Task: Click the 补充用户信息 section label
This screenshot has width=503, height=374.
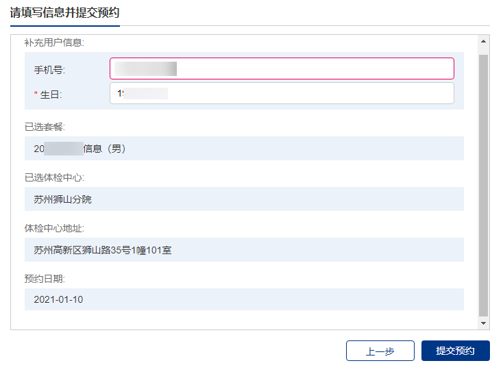Action: (x=54, y=42)
